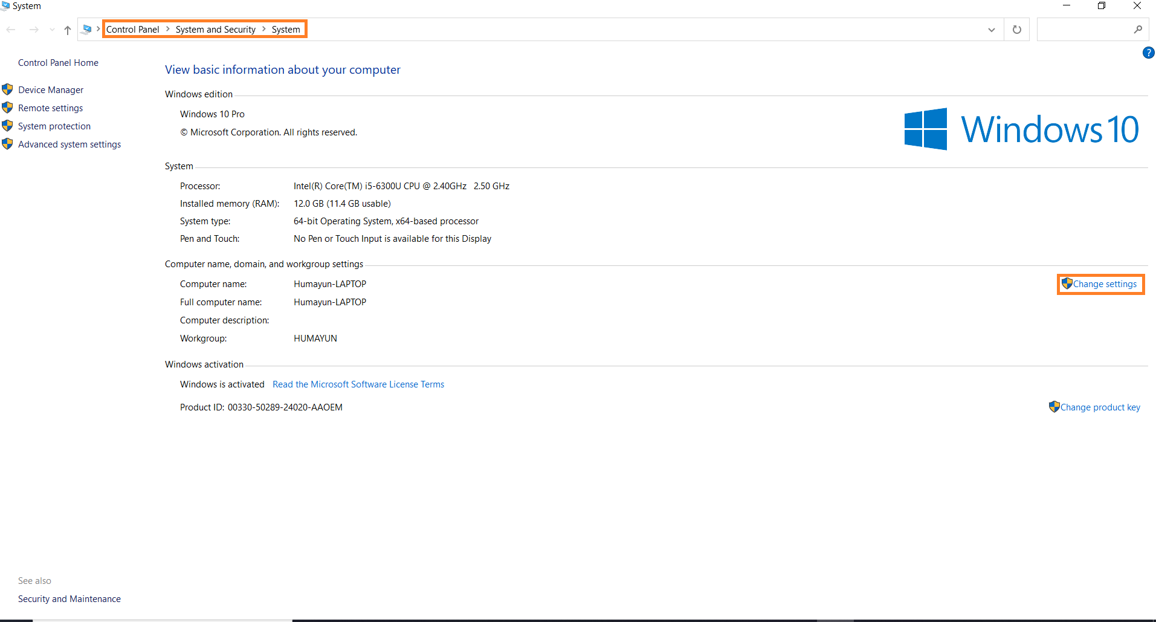Go up one level with the Up arrow
The height and width of the screenshot is (622, 1156).
tap(68, 30)
